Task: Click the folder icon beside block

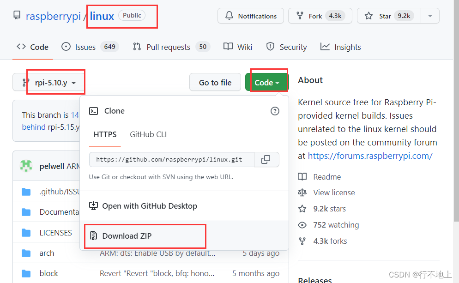Action: (x=26, y=273)
